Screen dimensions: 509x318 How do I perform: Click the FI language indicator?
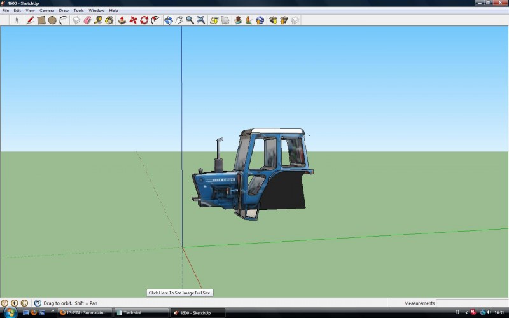coord(457,312)
